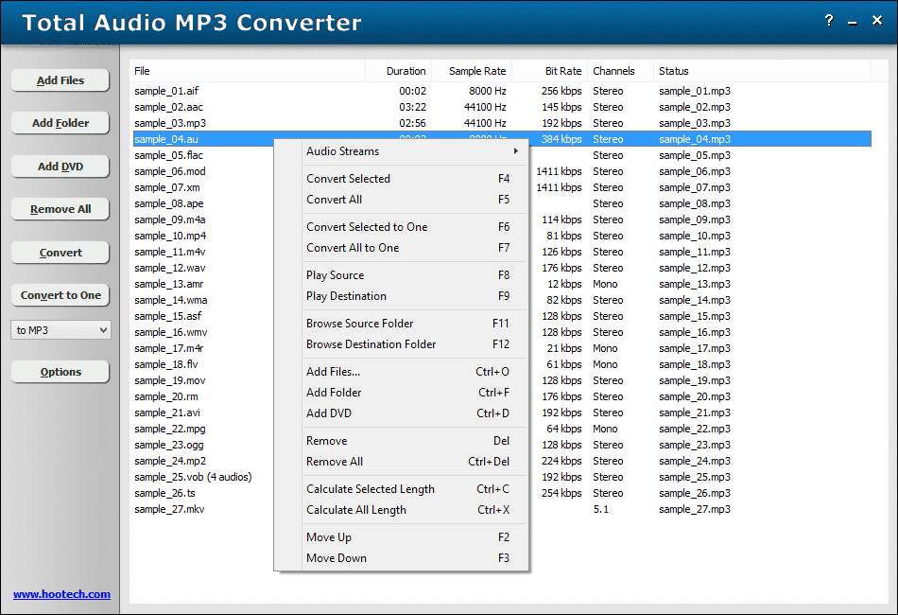Choose Add Folder in context menu
This screenshot has height=615, width=898.
coord(412,393)
